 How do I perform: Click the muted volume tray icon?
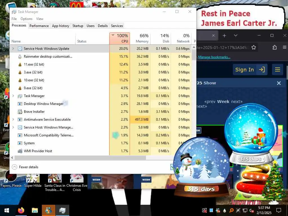pos(251,210)
